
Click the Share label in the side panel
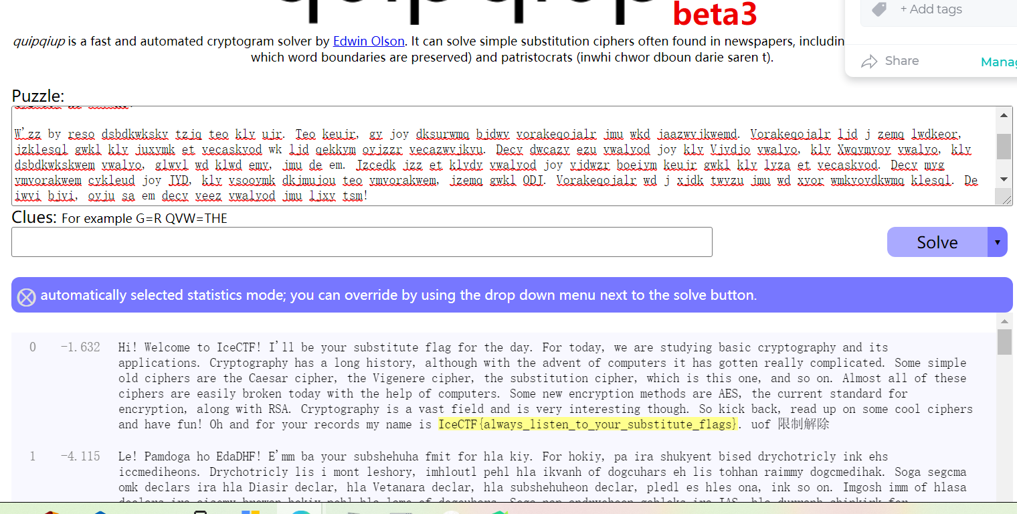(x=902, y=61)
